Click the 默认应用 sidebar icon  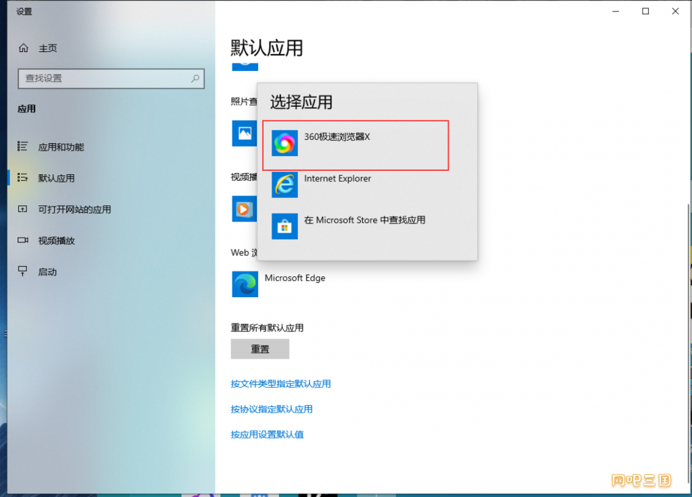coord(22,178)
